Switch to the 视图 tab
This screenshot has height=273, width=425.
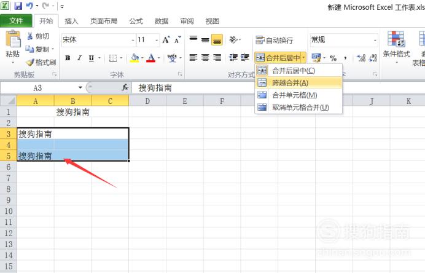pyautogui.click(x=212, y=21)
